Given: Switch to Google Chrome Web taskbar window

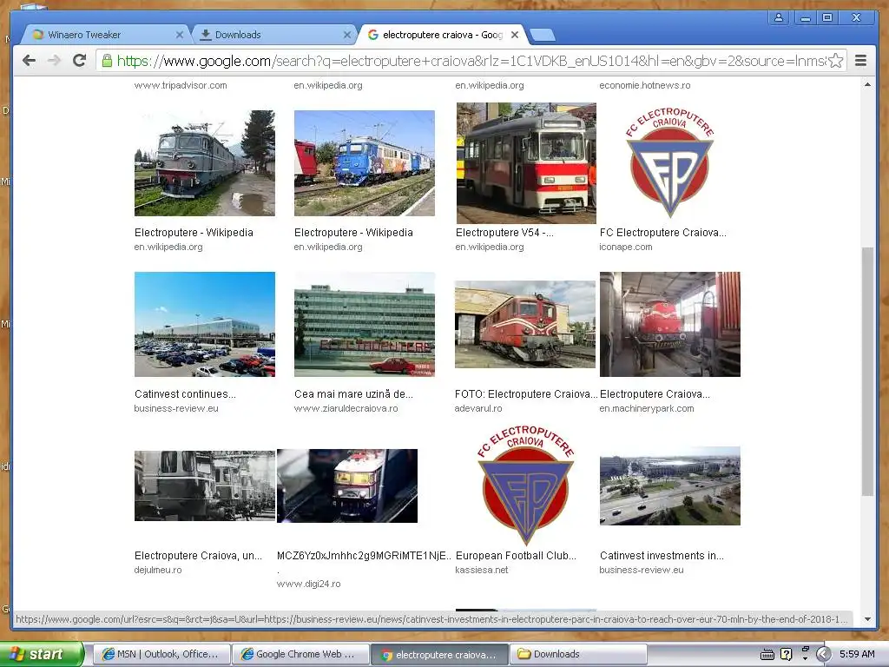Looking at the screenshot, I should tap(300, 655).
